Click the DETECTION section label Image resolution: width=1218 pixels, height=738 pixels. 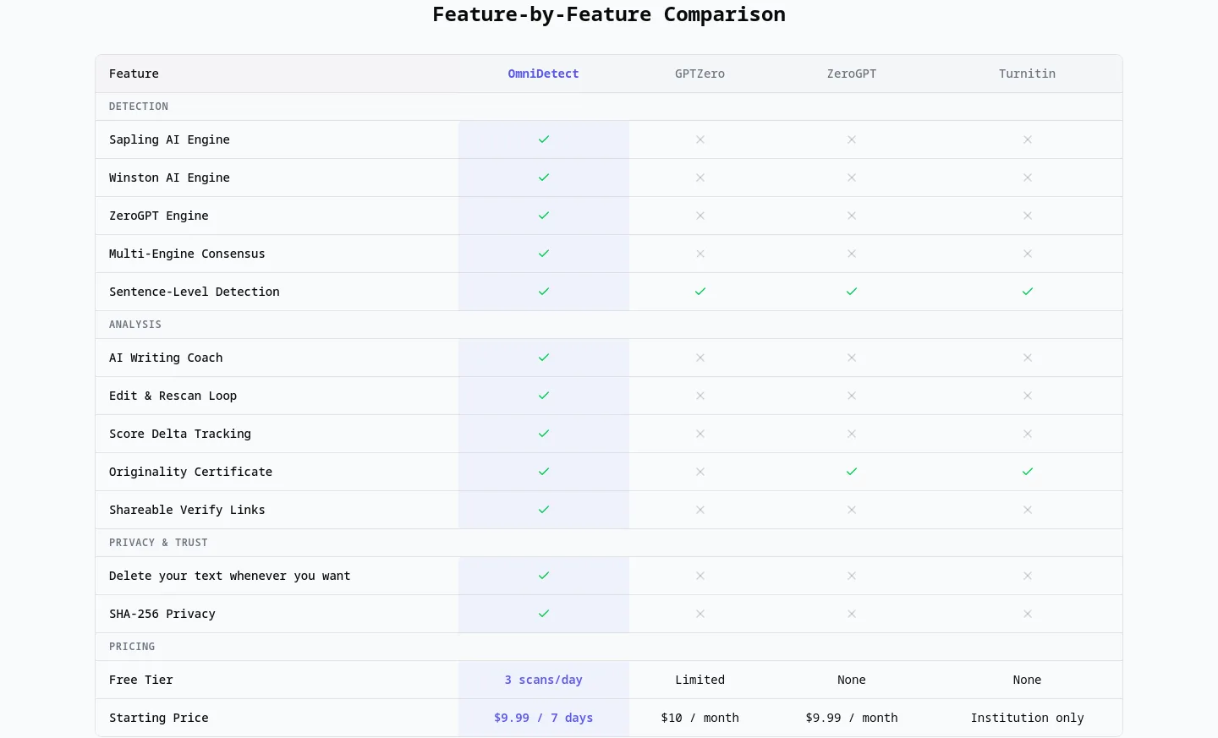tap(139, 107)
